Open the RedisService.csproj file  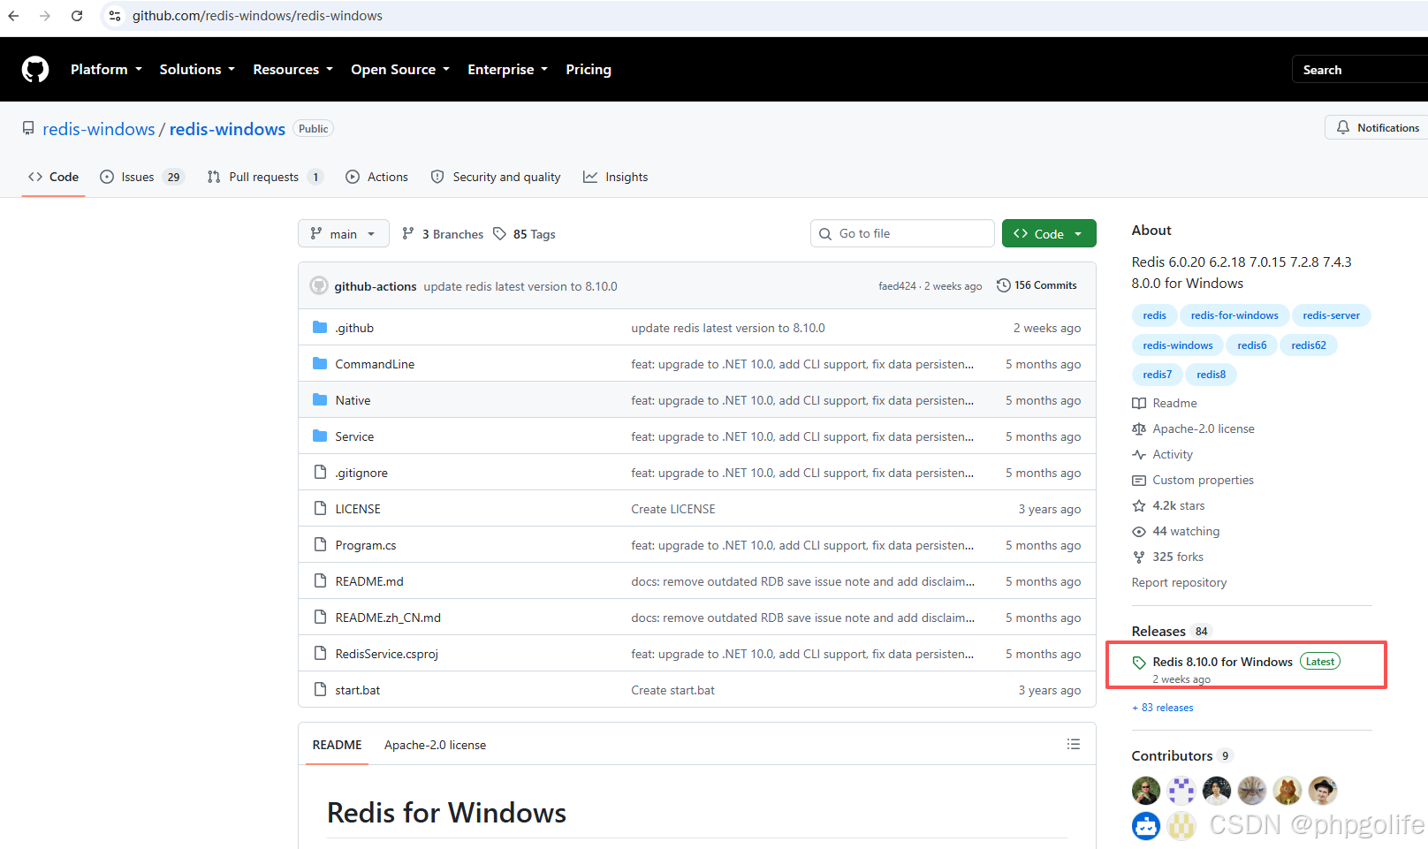pyautogui.click(x=387, y=655)
